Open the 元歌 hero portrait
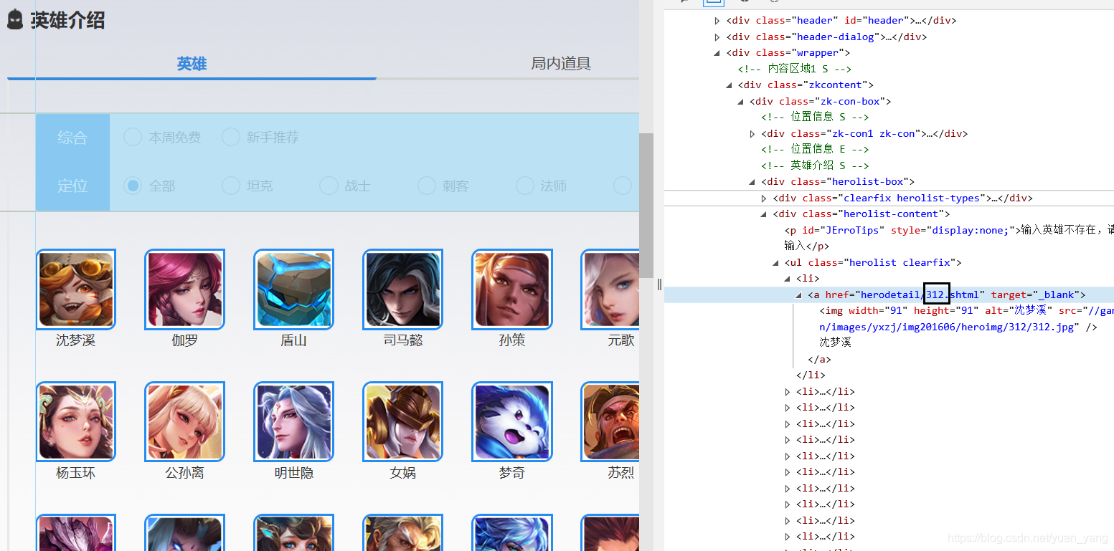Viewport: 1114px width, 551px height. 610,289
